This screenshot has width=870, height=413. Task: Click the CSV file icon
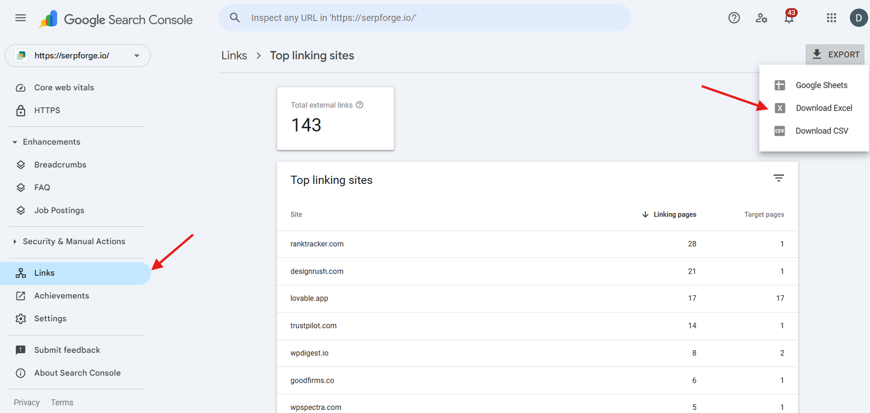click(x=780, y=131)
